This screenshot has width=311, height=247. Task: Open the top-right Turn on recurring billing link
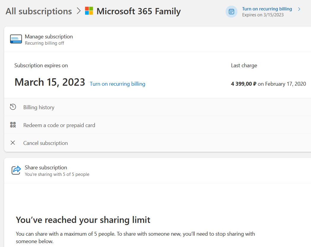click(267, 9)
